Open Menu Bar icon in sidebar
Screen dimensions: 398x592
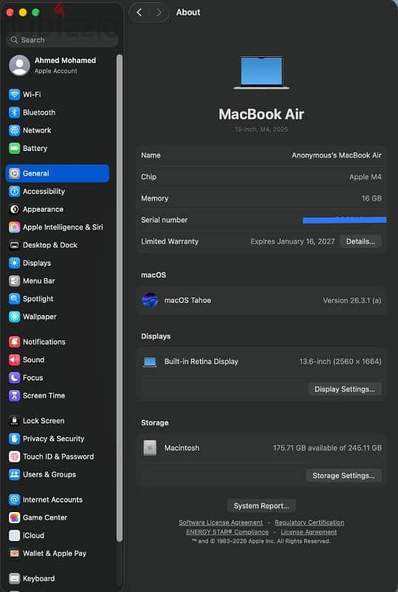pyautogui.click(x=14, y=281)
